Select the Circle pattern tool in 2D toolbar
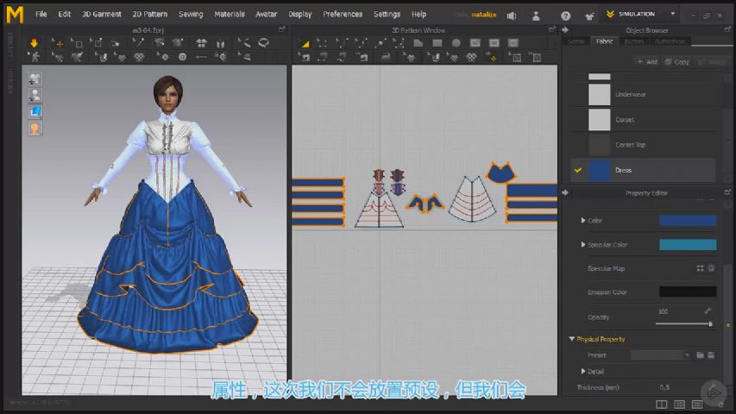 click(456, 43)
